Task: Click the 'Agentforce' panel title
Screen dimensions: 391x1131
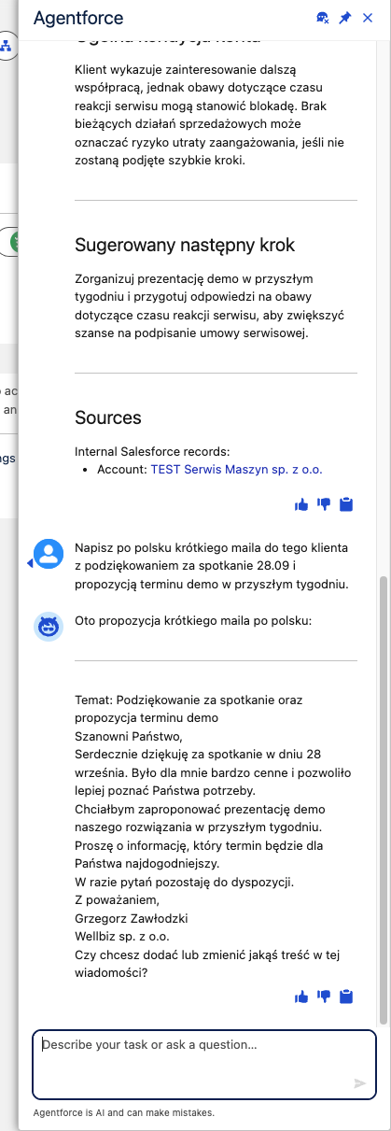Action: [x=78, y=18]
